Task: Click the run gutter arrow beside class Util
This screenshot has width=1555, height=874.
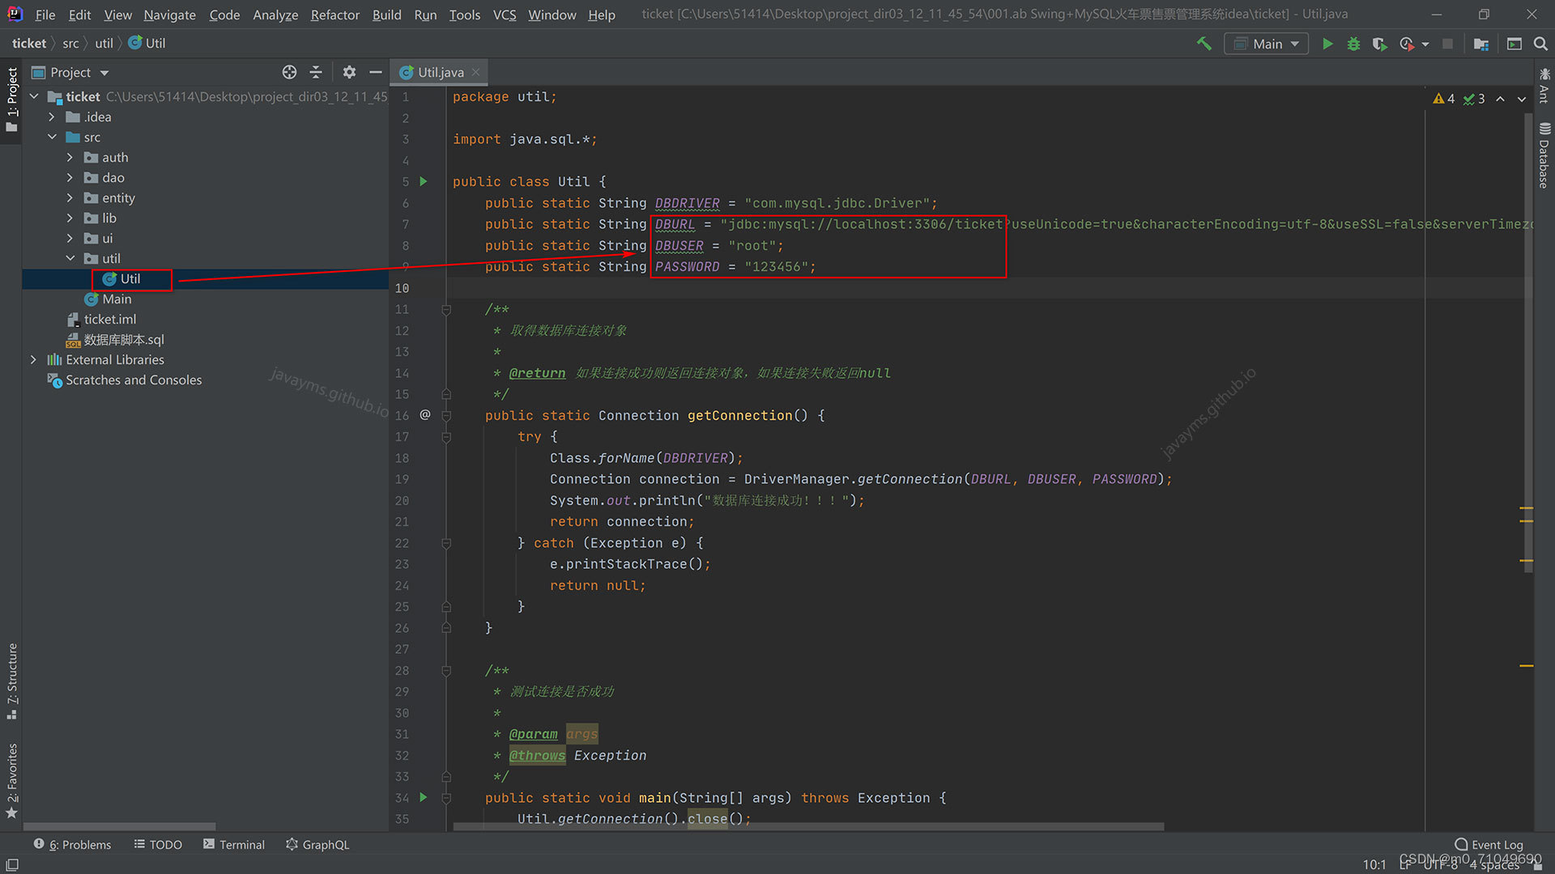Action: pyautogui.click(x=423, y=181)
